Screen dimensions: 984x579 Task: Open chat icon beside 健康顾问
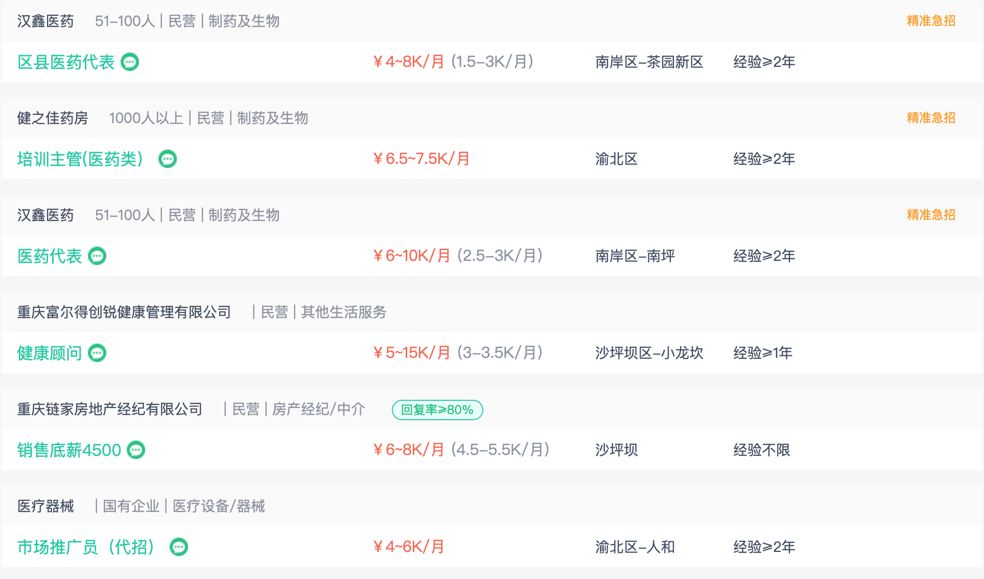(x=97, y=353)
